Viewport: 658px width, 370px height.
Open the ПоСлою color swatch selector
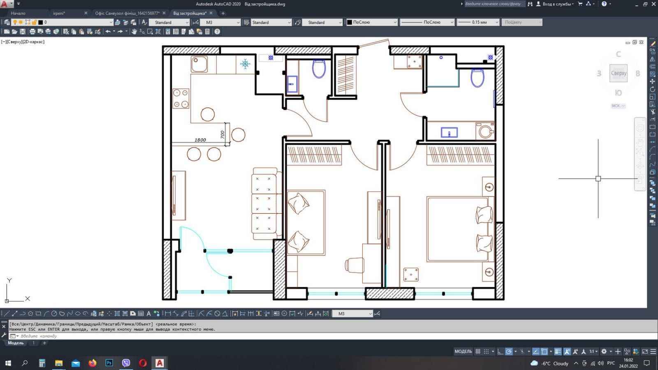(x=371, y=22)
